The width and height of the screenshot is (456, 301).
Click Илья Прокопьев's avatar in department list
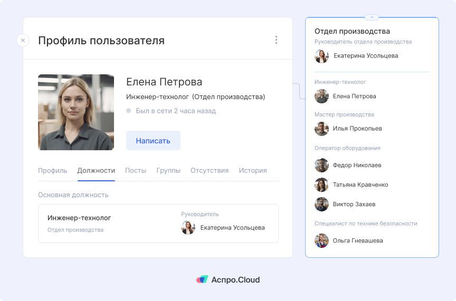coord(321,129)
